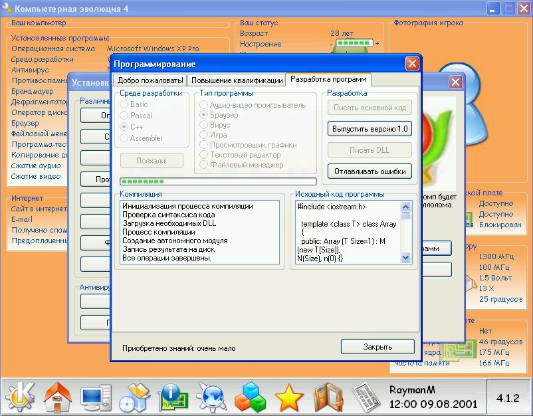This screenshot has width=533, height=416.
Task: Choose Вирус program type
Action: [x=203, y=125]
